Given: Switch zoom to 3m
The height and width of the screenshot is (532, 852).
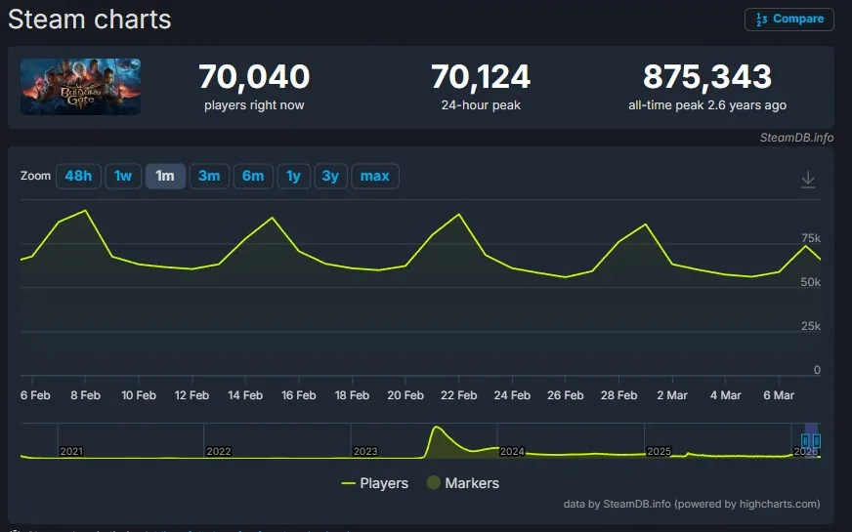Looking at the screenshot, I should [x=209, y=176].
